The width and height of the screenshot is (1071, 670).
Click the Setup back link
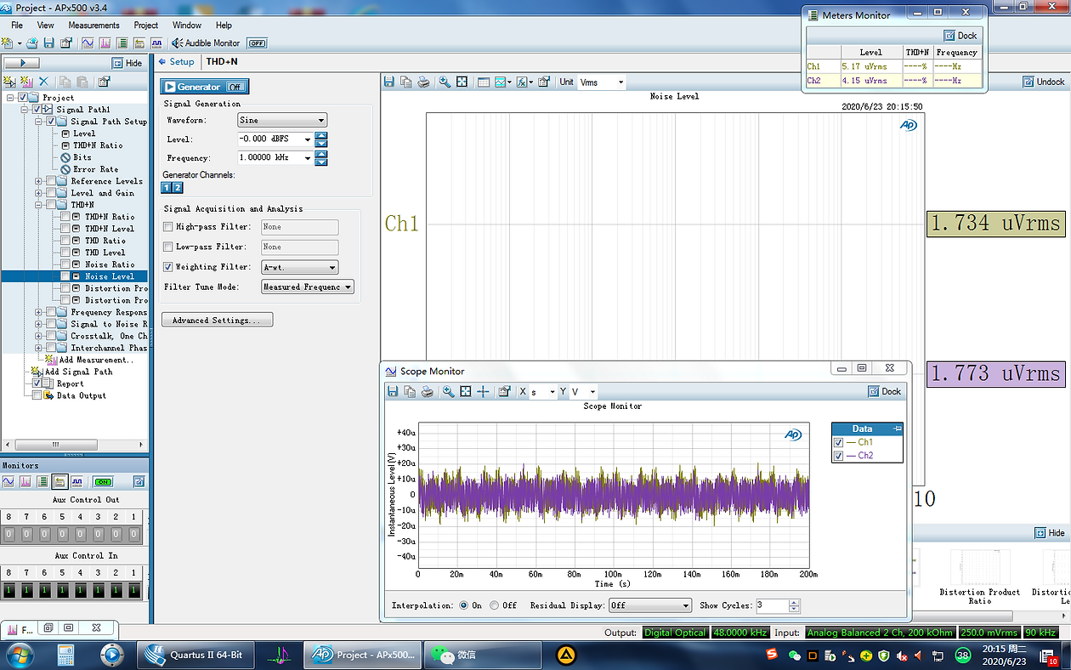click(177, 61)
